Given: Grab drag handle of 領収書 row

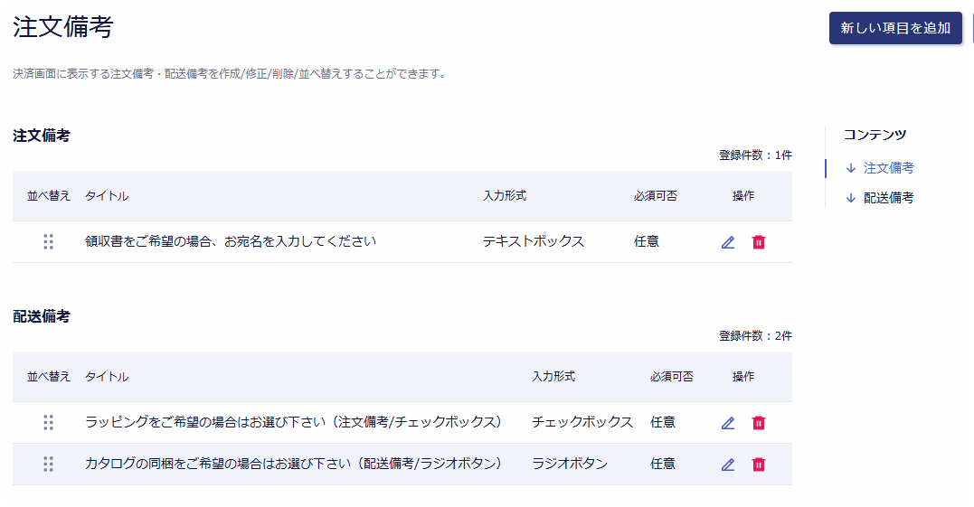Looking at the screenshot, I should (49, 242).
